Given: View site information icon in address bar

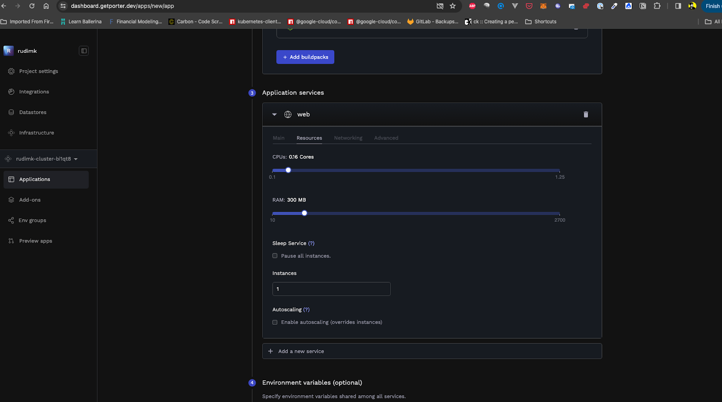Looking at the screenshot, I should click(63, 6).
